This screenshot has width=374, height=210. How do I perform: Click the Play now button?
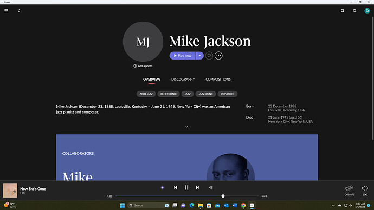(x=183, y=56)
